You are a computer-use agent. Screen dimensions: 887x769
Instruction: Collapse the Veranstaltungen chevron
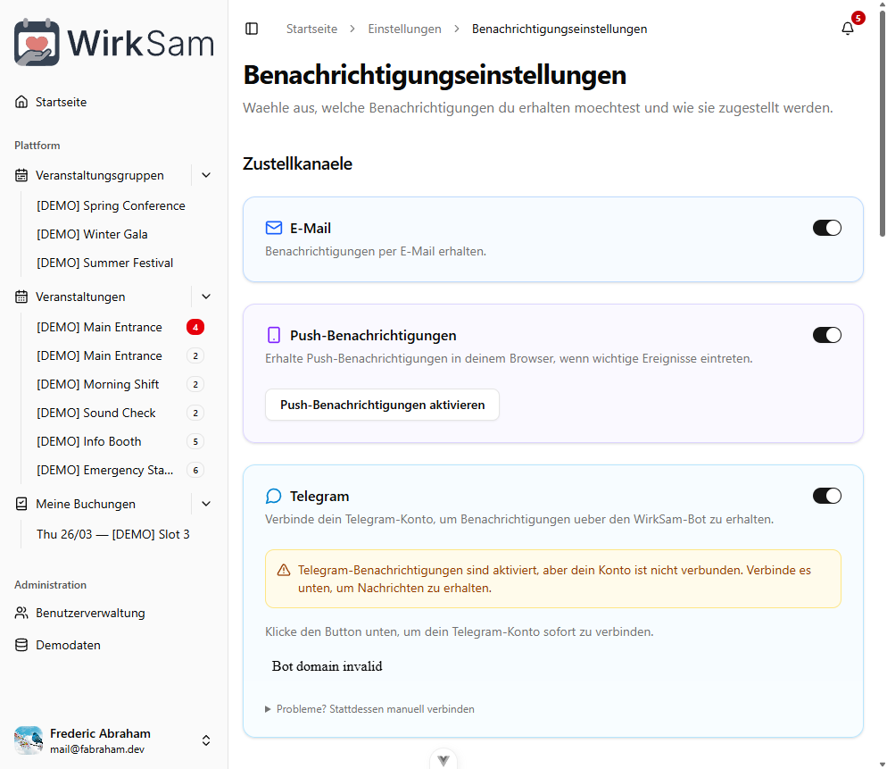point(206,297)
